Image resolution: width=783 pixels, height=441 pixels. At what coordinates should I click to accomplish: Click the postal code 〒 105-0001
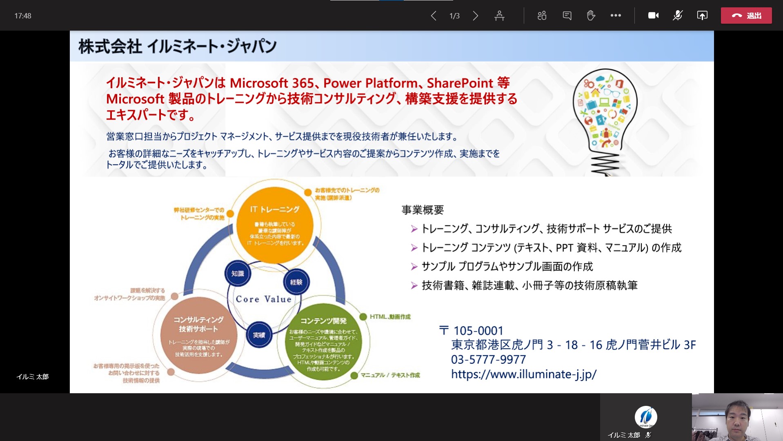point(472,330)
